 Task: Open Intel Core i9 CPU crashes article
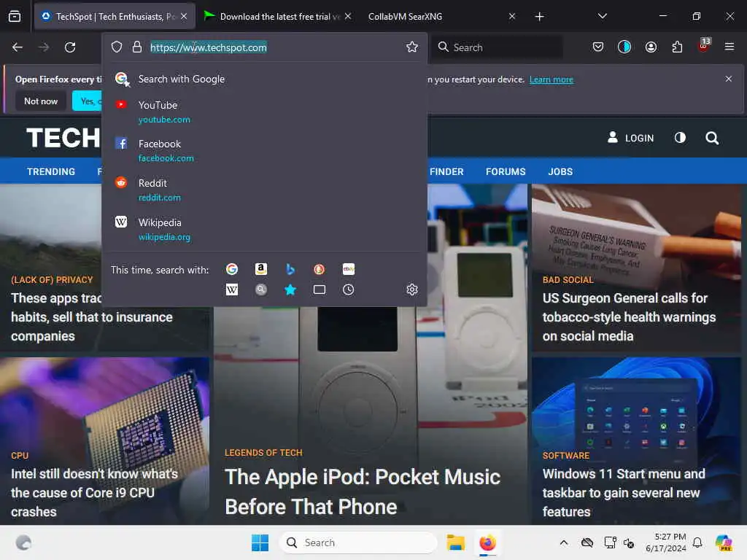[x=94, y=492]
